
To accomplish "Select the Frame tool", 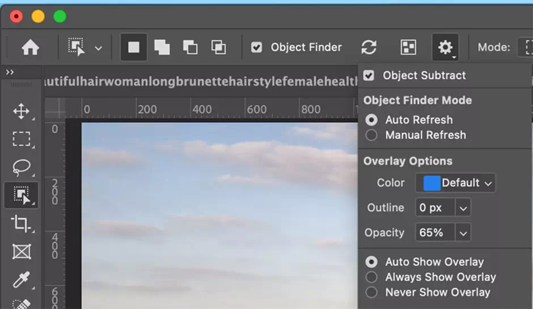I will pyautogui.click(x=22, y=252).
